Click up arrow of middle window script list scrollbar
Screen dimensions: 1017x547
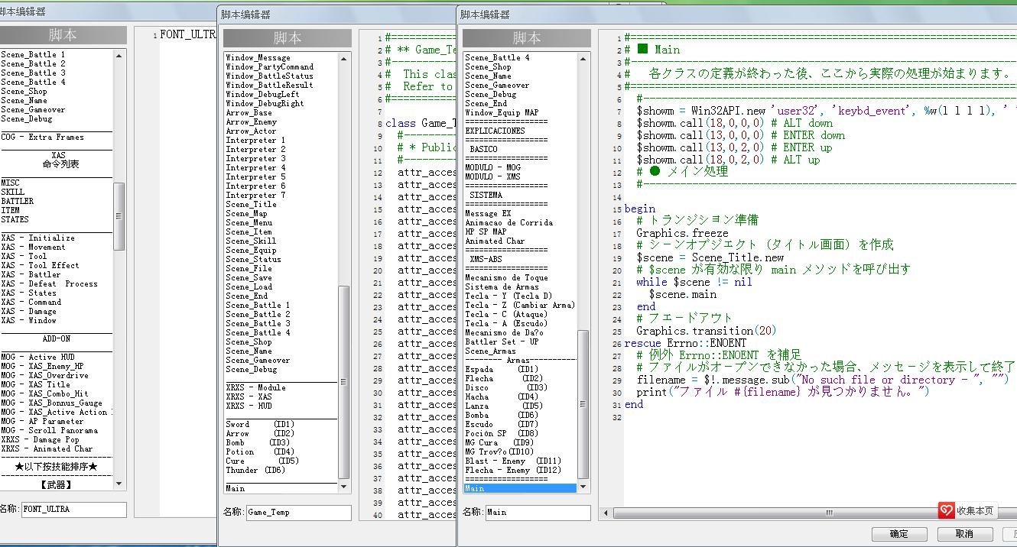click(343, 58)
